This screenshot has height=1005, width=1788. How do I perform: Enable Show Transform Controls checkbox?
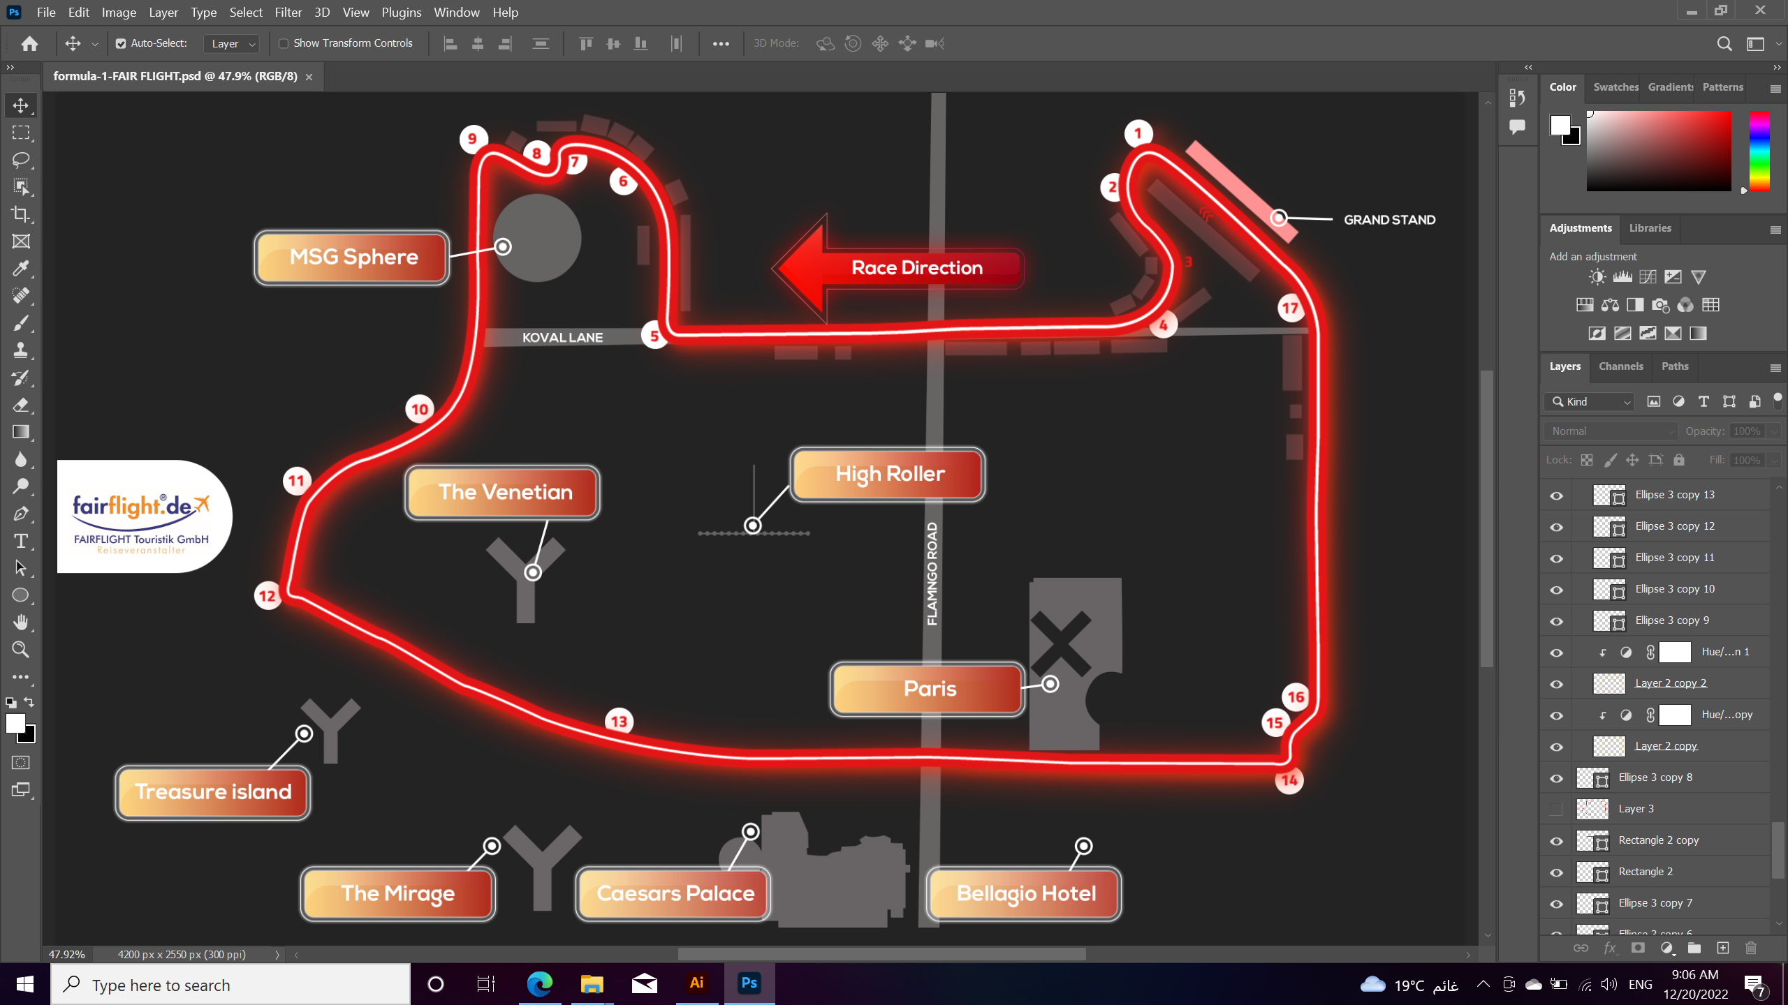click(284, 43)
